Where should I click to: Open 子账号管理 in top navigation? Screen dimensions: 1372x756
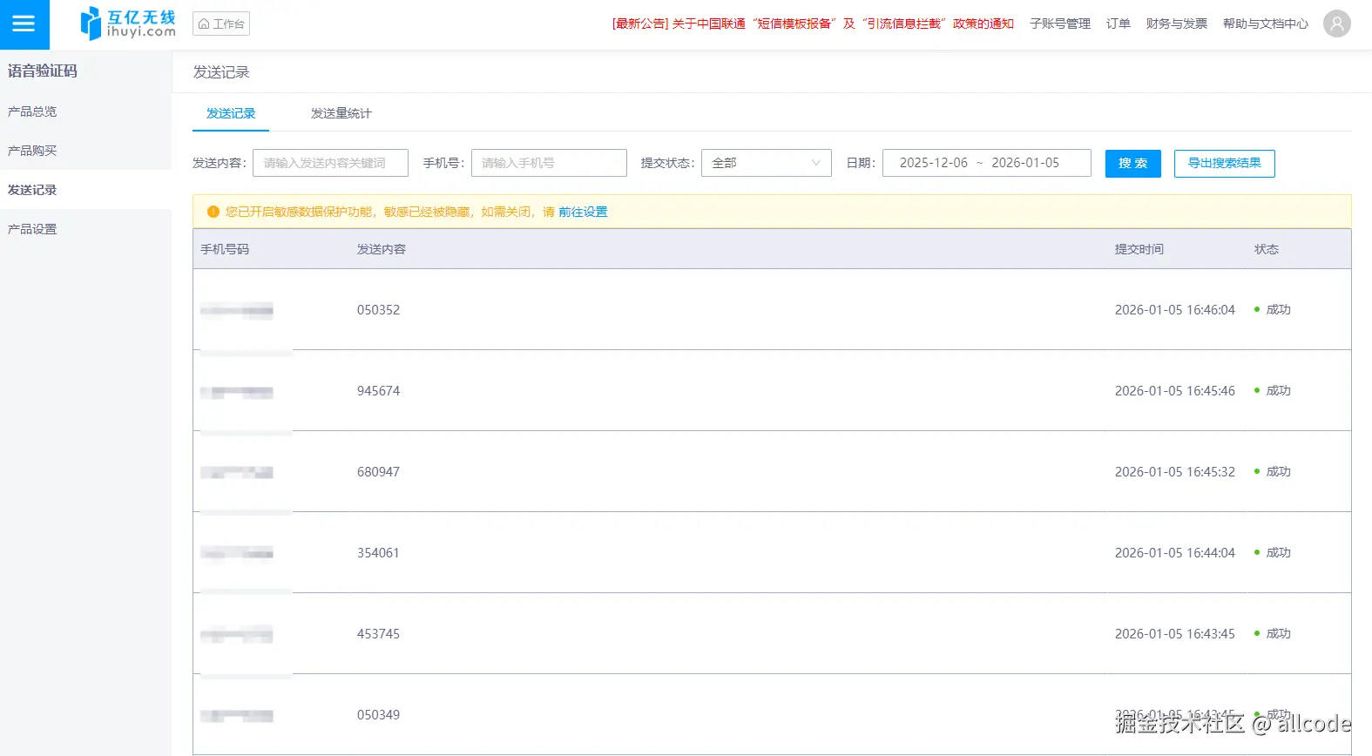[x=1060, y=24]
